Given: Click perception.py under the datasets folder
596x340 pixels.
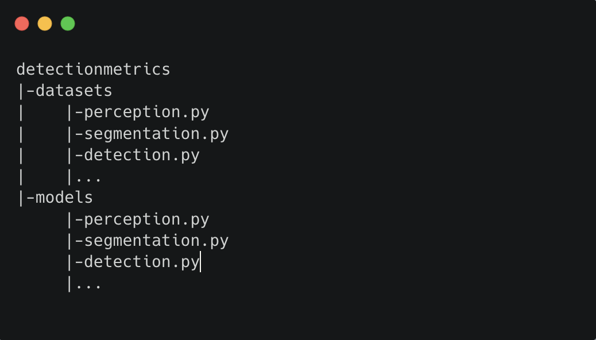Looking at the screenshot, I should pyautogui.click(x=146, y=113).
